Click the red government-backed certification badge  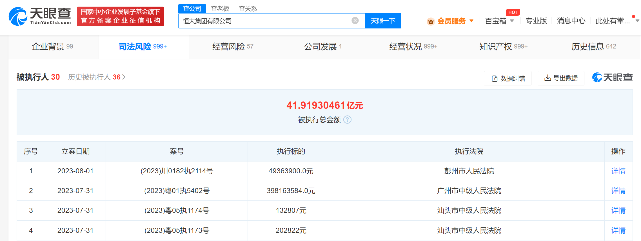tap(120, 16)
